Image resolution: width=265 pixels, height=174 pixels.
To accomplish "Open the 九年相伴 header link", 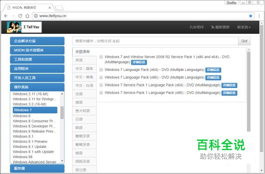I will pyautogui.click(x=197, y=27).
